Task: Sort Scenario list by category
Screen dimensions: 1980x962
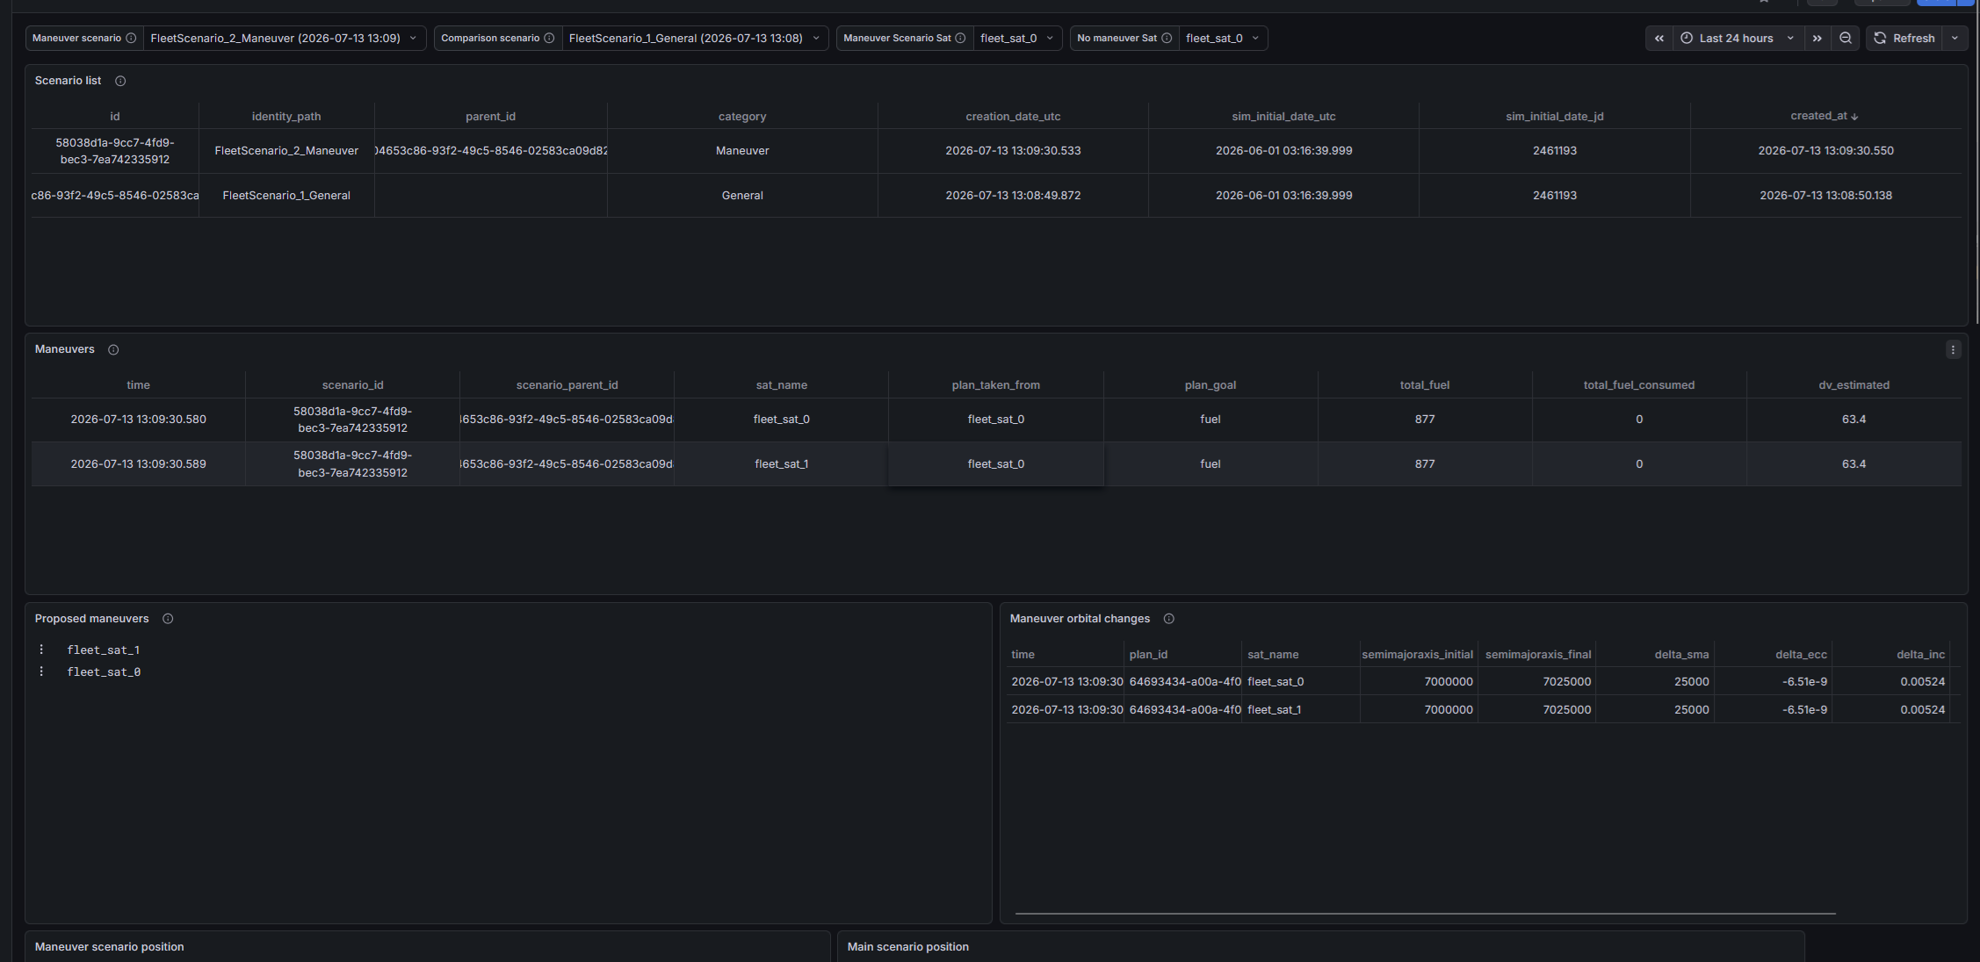Action: 742,116
